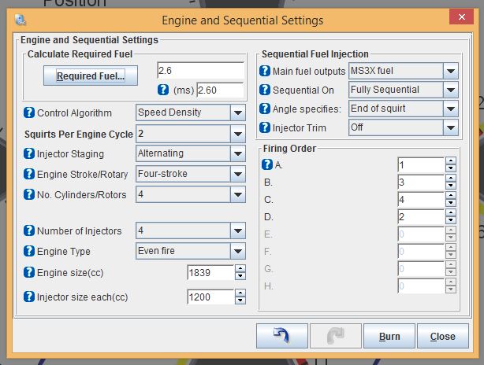Expand the Sequential On dropdown

[451, 90]
